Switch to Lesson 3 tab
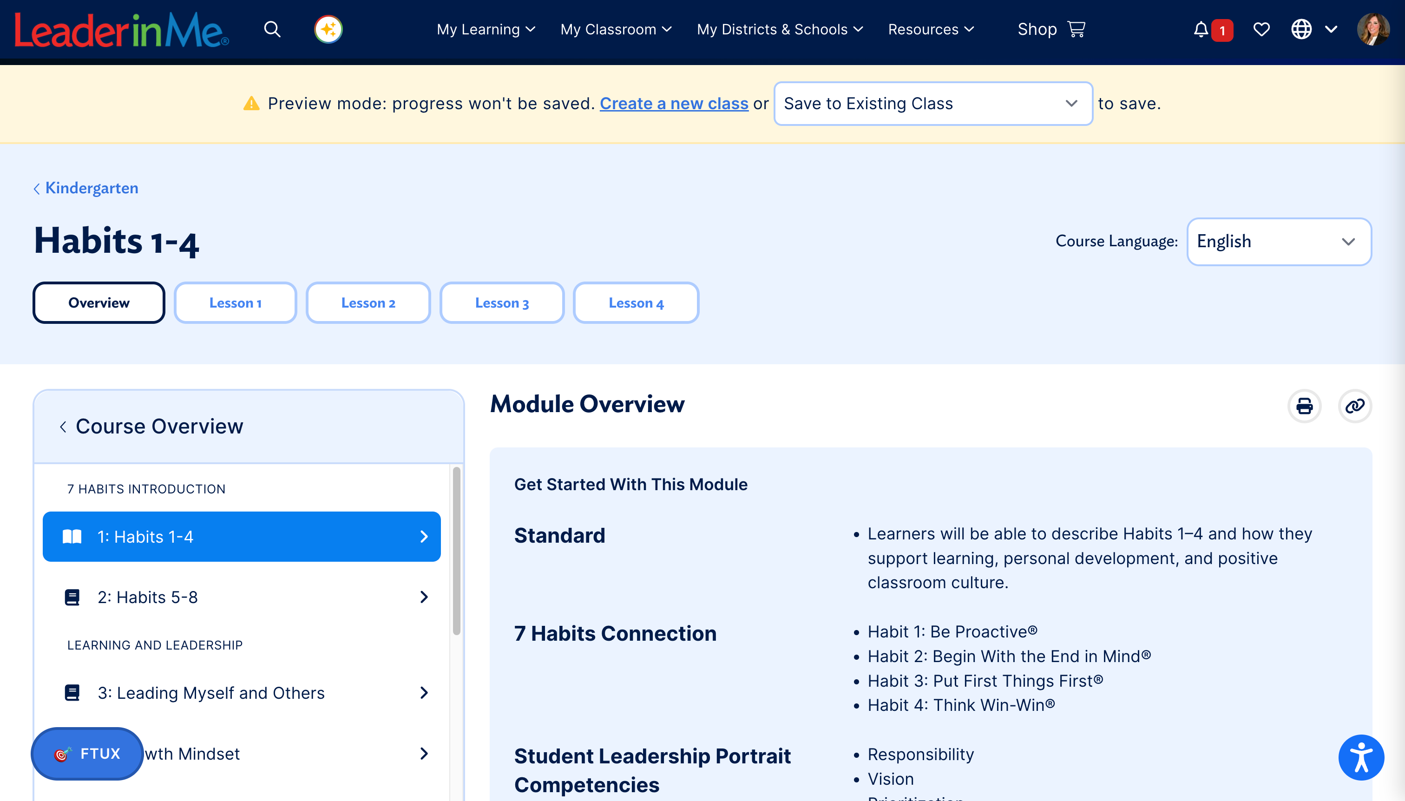The image size is (1405, 801). tap(502, 302)
